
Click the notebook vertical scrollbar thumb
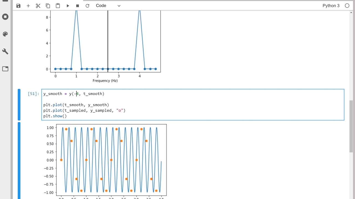click(x=351, y=126)
